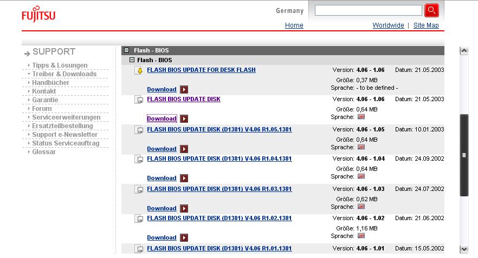Click the yellow download icon beside DESK FLASH
Viewport: 478px width, 258px height.
139,70
